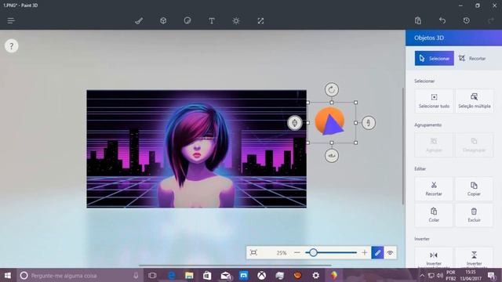
Task: Click the volume tray icon
Action: pyautogui.click(x=440, y=275)
